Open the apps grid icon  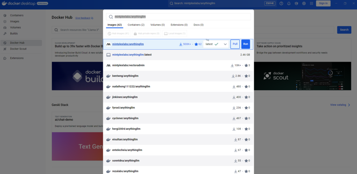(x=311, y=3)
